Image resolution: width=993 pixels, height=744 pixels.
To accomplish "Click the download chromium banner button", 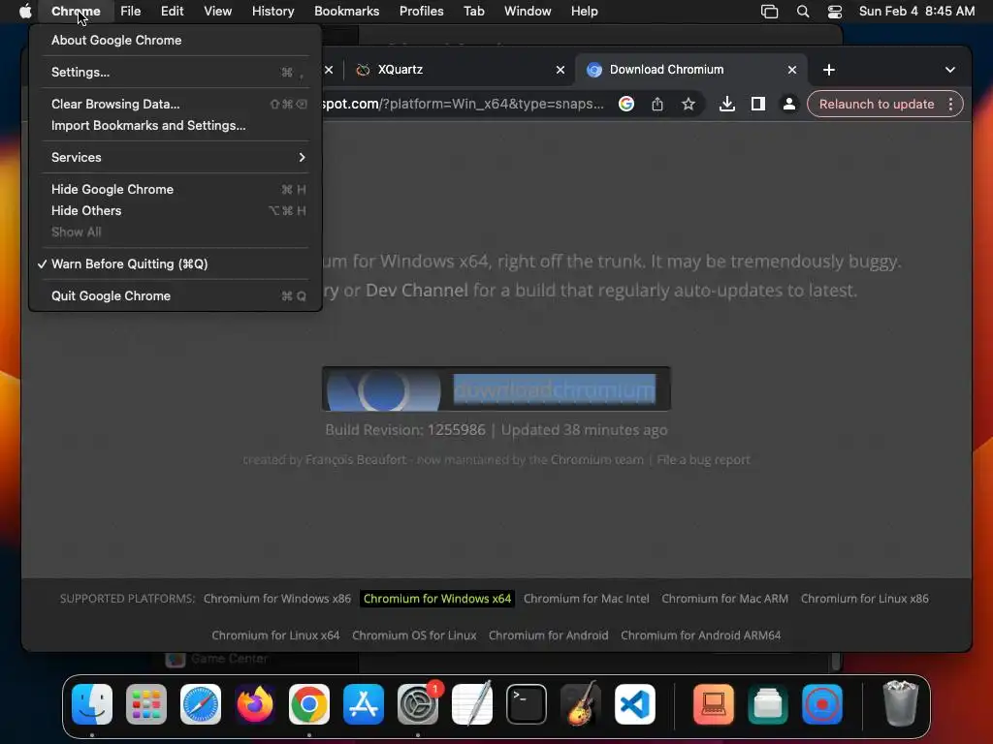I will tap(496, 389).
